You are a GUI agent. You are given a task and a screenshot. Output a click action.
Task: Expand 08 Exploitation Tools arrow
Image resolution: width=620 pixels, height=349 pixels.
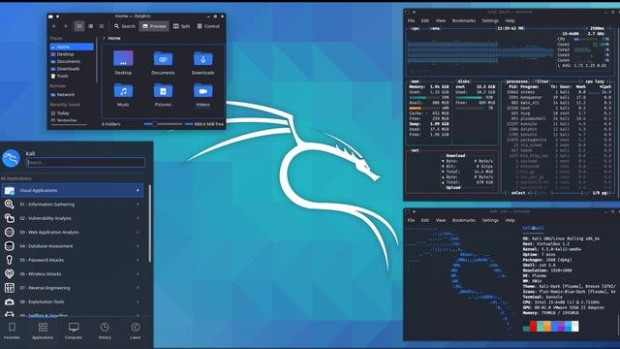(x=138, y=301)
